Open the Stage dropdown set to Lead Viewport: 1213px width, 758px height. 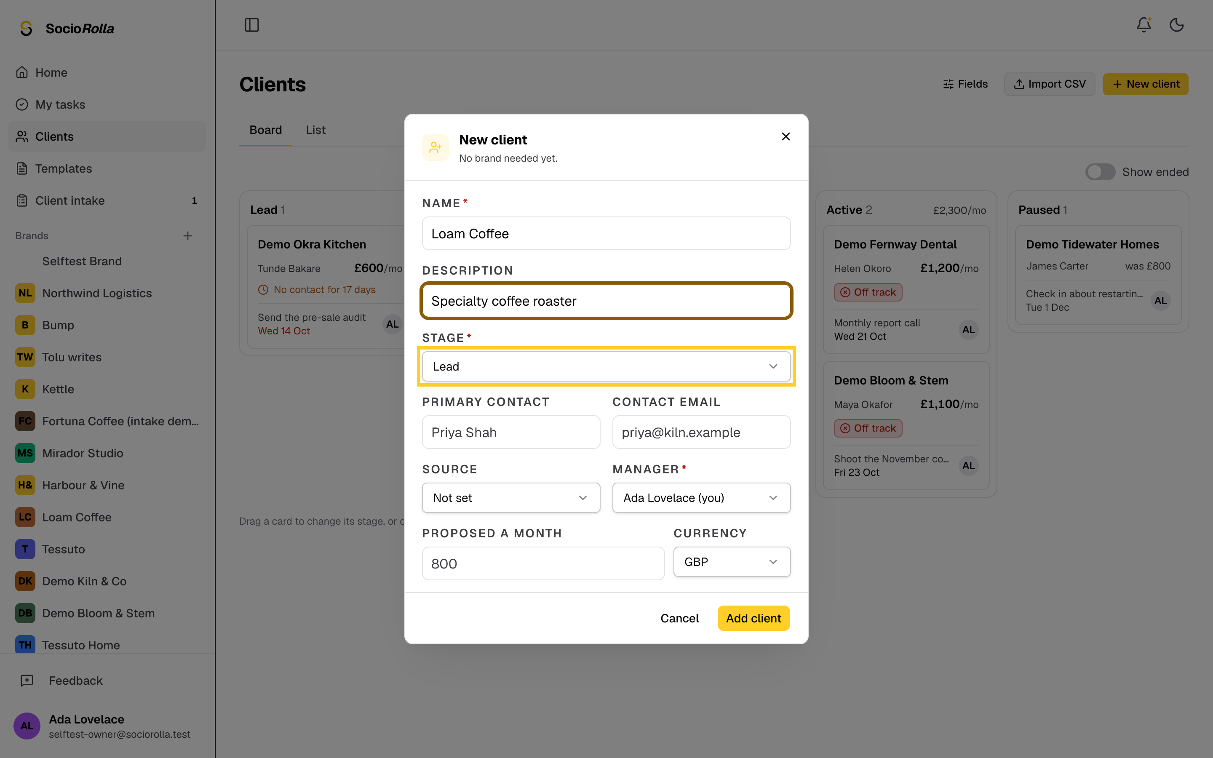pos(606,366)
